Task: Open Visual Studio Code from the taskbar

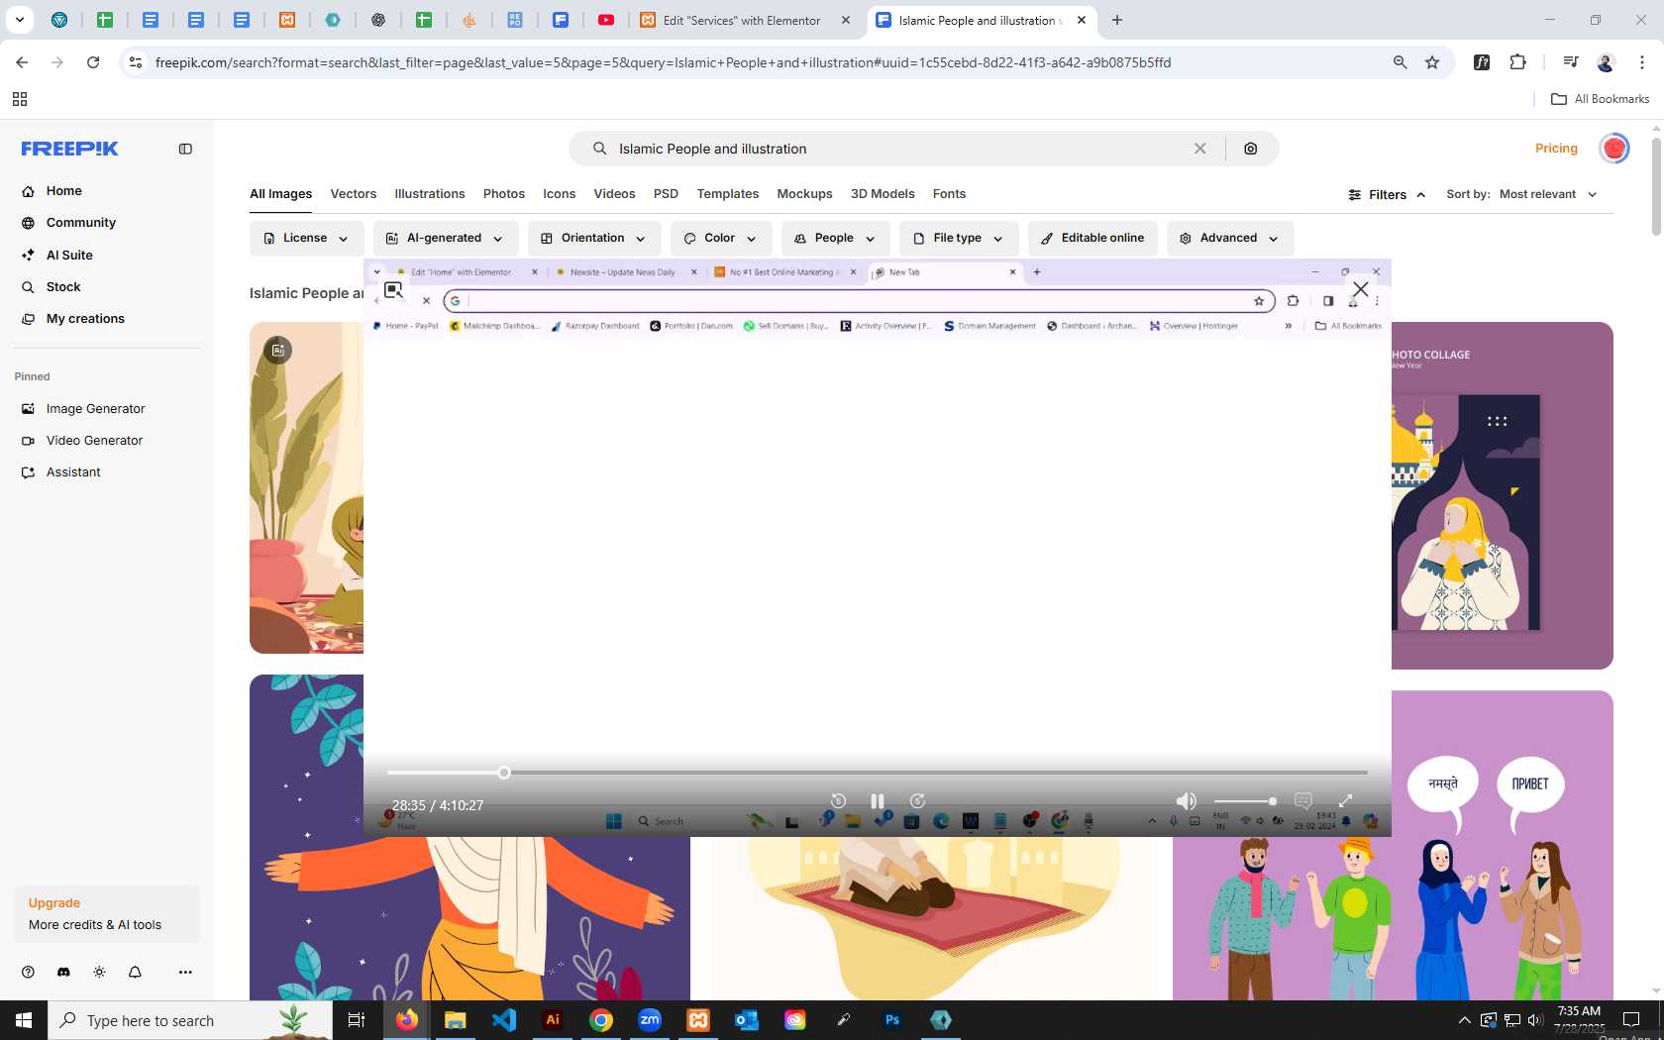Action: coord(504,1020)
